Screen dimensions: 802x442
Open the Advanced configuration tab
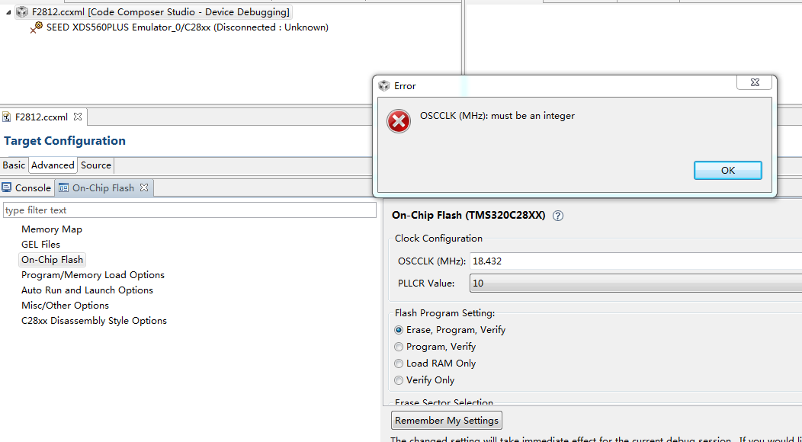(53, 165)
